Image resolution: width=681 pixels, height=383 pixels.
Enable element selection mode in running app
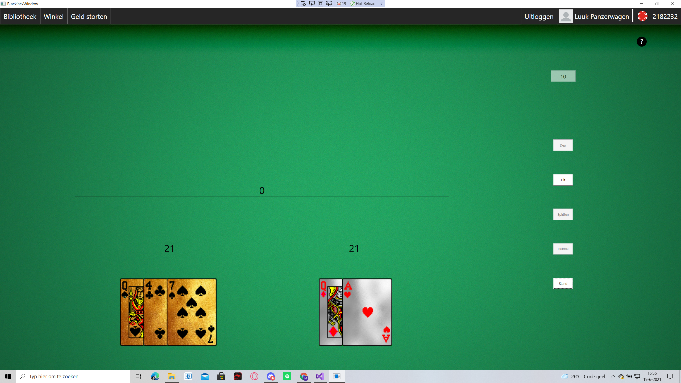click(312, 3)
